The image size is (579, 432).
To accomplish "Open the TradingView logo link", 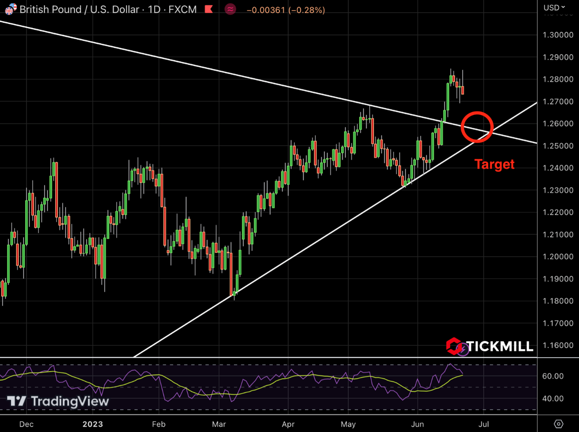I will (58, 401).
